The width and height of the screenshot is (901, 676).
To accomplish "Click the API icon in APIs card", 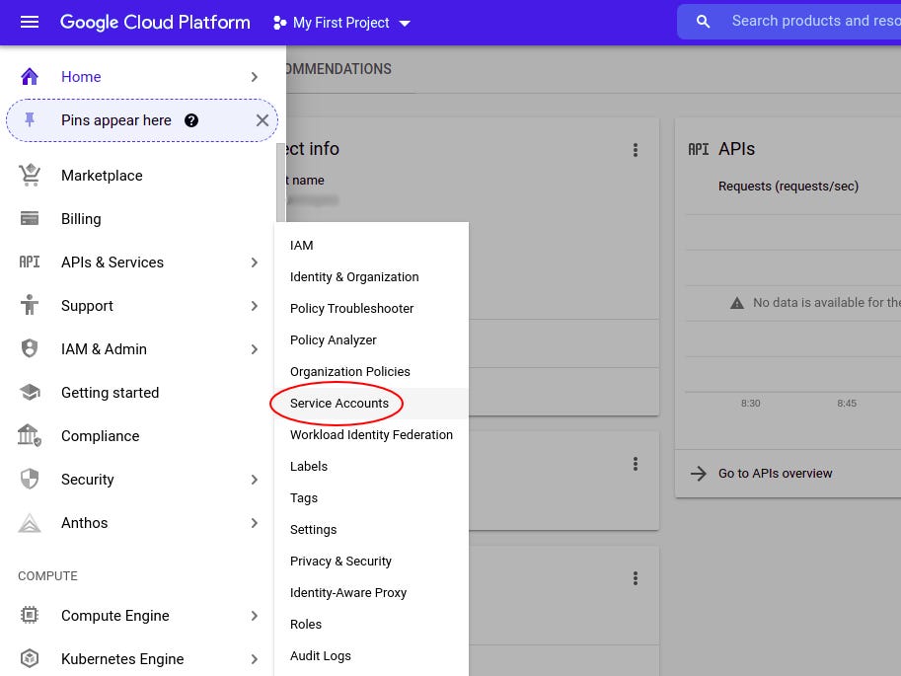I will [698, 149].
